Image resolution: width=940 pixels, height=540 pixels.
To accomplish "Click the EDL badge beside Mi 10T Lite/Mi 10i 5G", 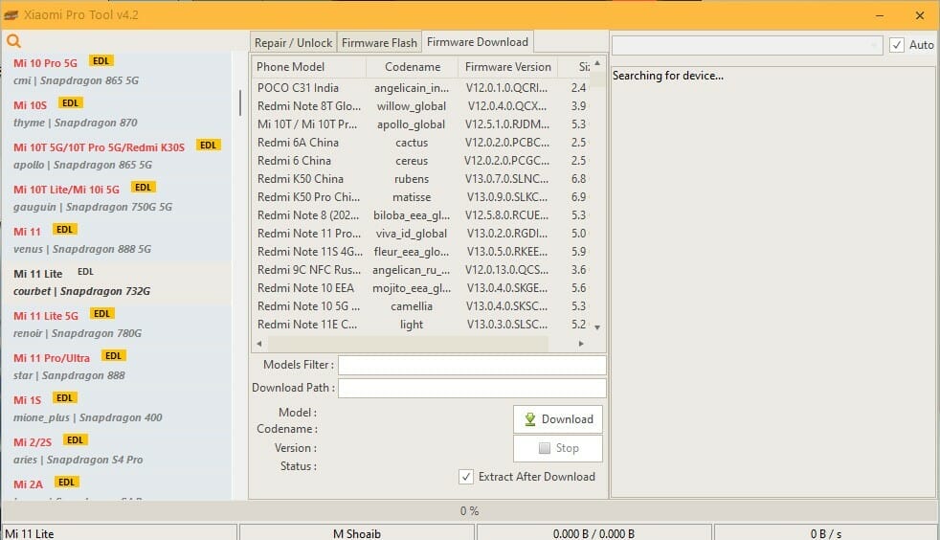I will [x=144, y=188].
